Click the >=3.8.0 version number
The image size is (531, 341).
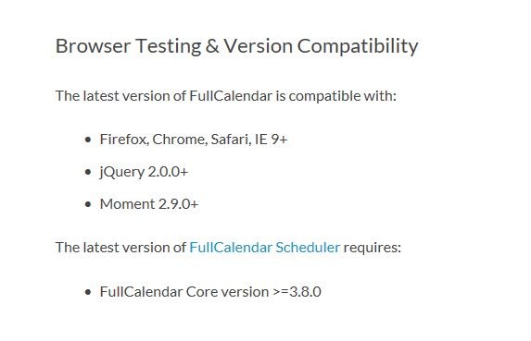coord(297,292)
